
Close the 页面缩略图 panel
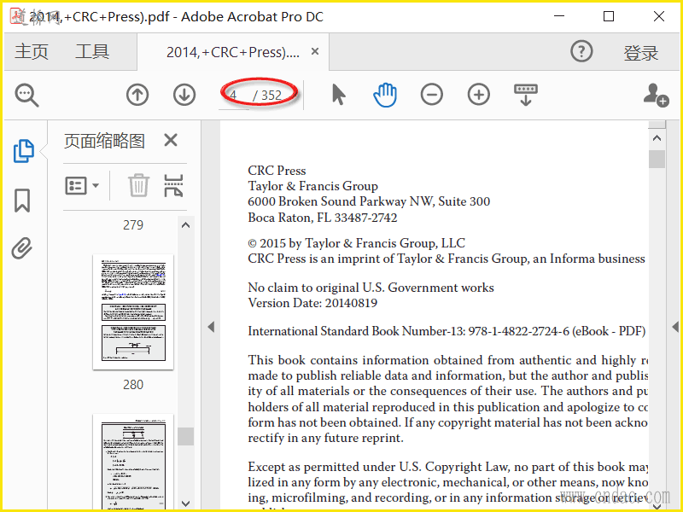(171, 140)
